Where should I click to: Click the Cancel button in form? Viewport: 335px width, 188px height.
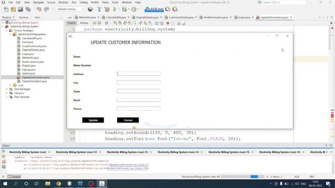tap(128, 120)
